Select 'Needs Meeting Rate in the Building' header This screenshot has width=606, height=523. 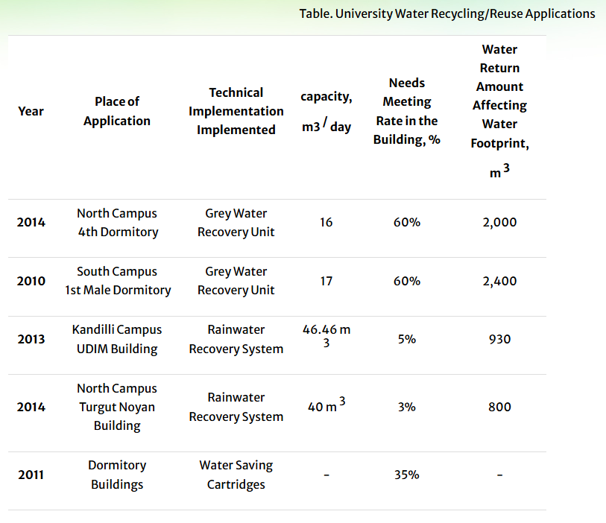point(406,111)
